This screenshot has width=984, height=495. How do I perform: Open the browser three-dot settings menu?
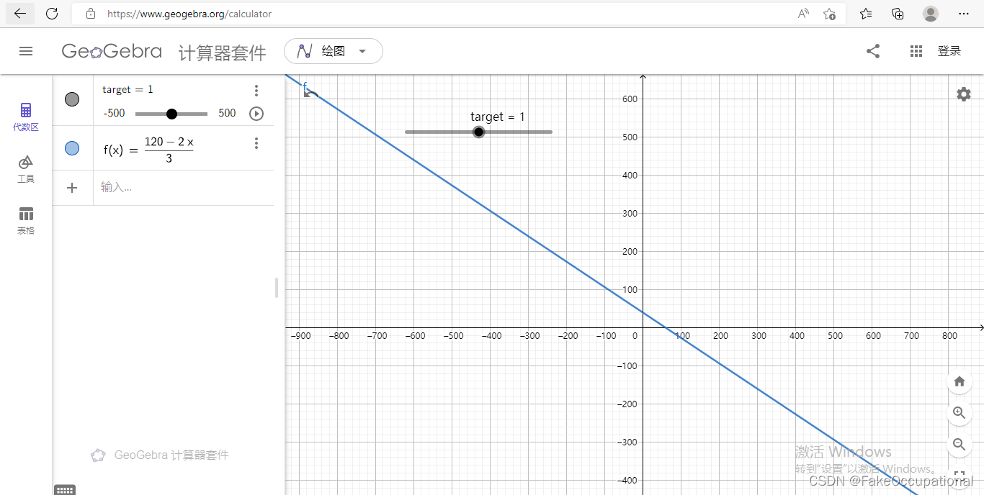[964, 14]
